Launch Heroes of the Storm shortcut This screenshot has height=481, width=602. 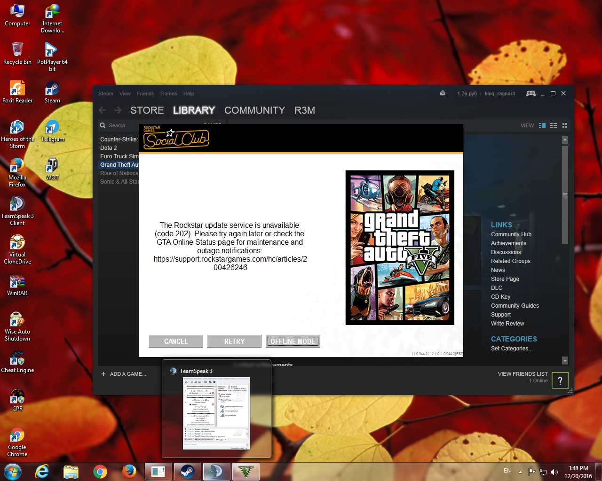pyautogui.click(x=17, y=134)
